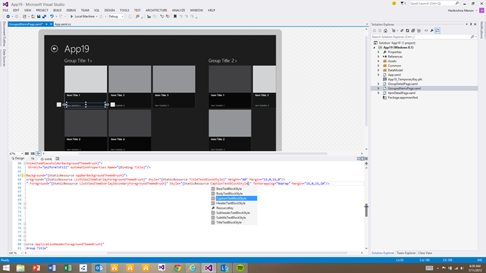Click the snap grid icon beside designer zoom
Image resolution: width=486 pixels, height=273 pixels.
tap(26, 153)
